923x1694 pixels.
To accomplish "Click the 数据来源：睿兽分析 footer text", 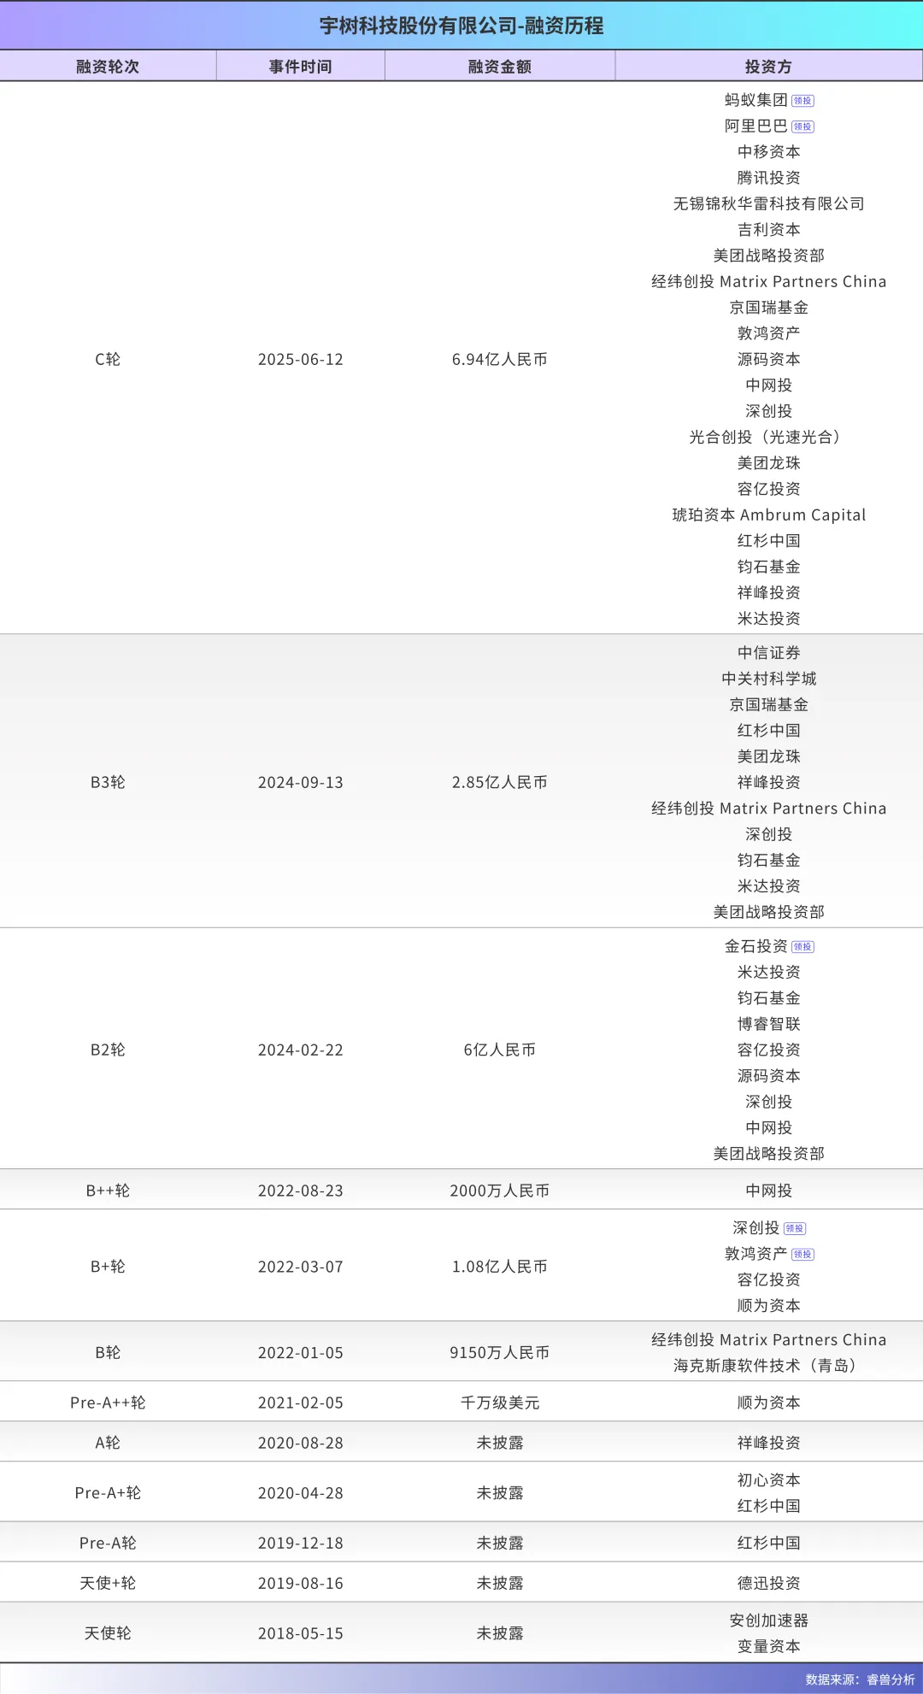I will tap(859, 1679).
